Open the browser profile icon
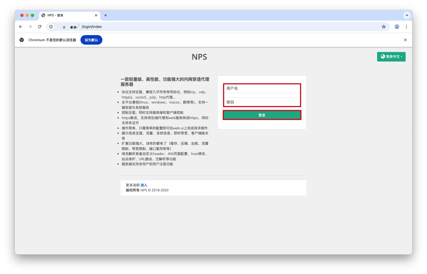This screenshot has width=427, height=274. click(397, 27)
